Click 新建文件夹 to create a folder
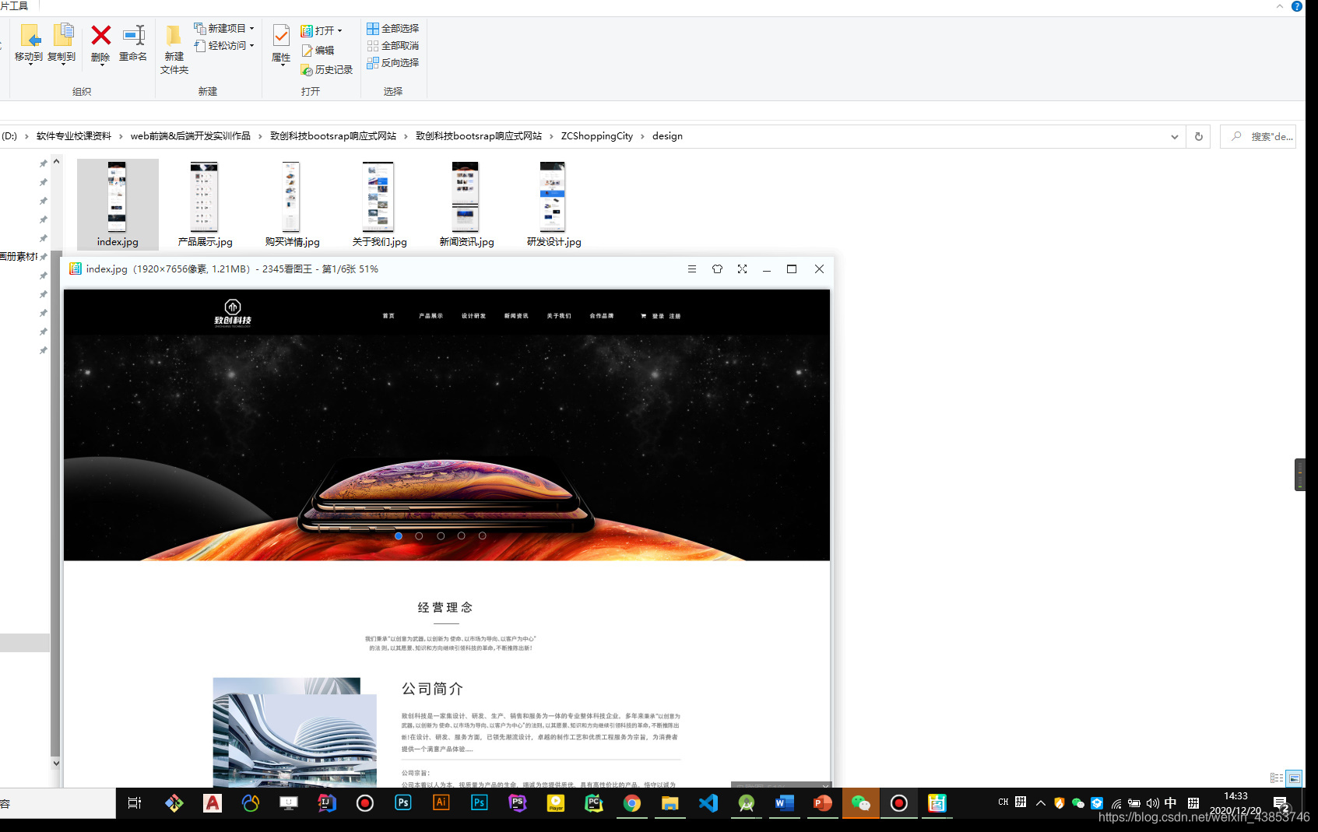Screen dimensions: 1318x832 (173, 48)
